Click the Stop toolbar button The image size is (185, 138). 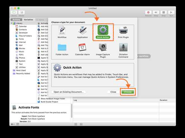(163, 12)
